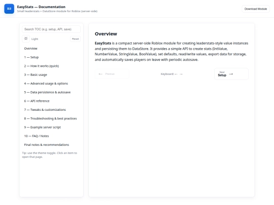Focus the Search TOC input field
274x205 pixels.
[x=51, y=29]
